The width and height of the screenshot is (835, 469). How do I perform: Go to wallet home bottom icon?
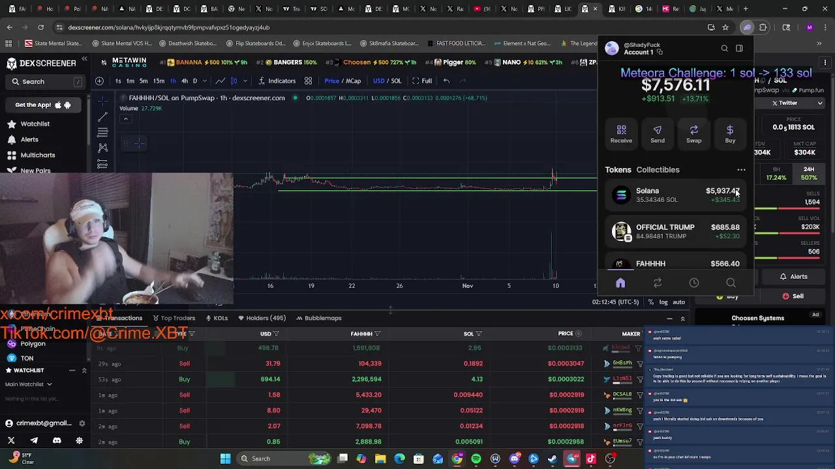click(620, 283)
